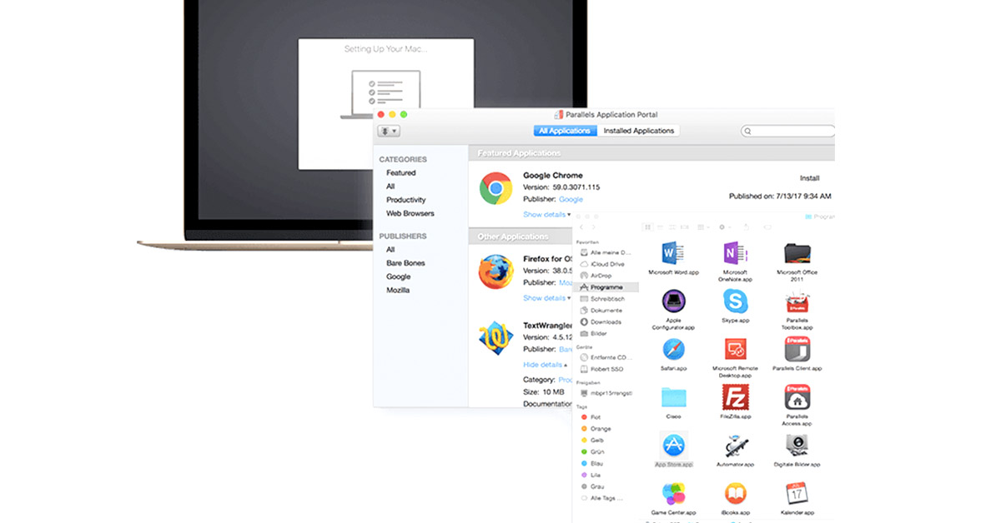Switch Finder to list view
This screenshot has height=523, width=1001.
click(x=661, y=227)
